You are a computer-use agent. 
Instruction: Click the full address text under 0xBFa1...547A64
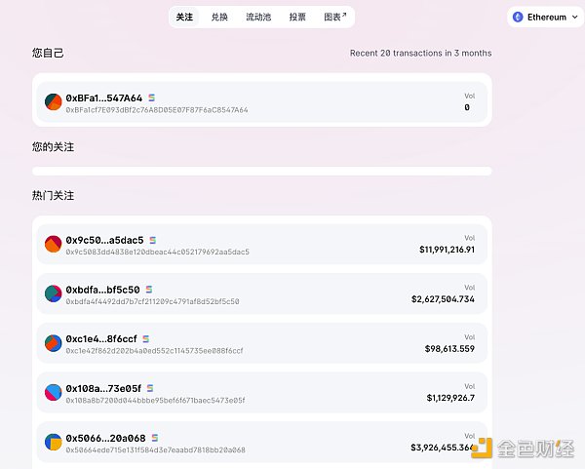click(156, 110)
